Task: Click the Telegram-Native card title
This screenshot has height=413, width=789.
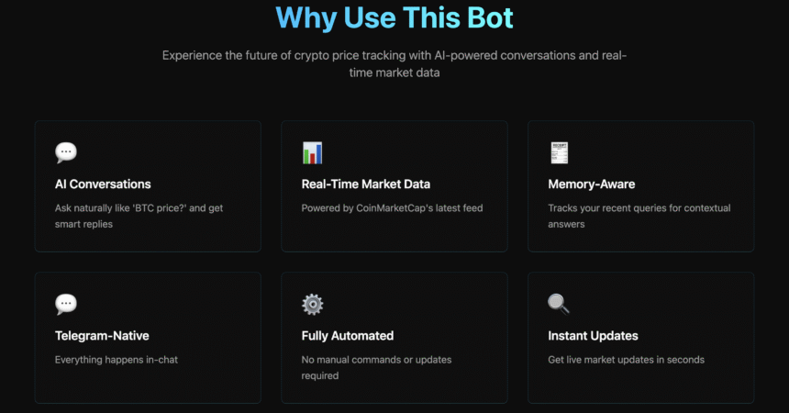Action: 102,336
